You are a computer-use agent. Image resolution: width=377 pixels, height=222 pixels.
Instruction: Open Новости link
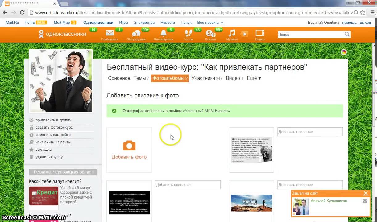coord(168,23)
